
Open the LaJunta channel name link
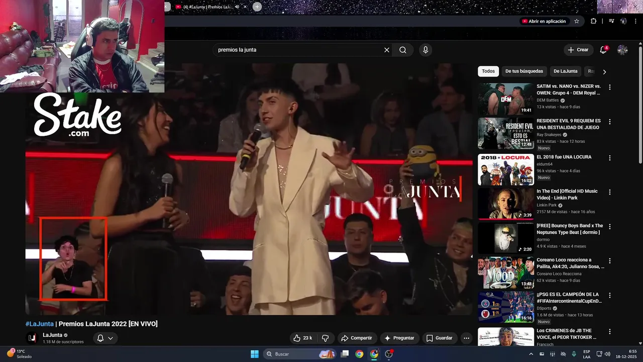(52, 335)
